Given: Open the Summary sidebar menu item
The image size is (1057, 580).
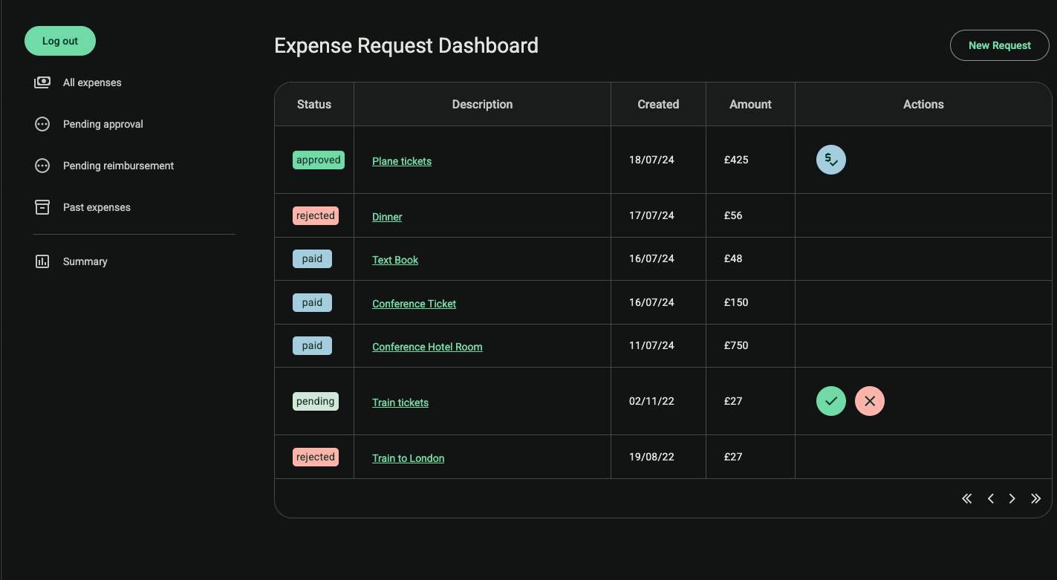Looking at the screenshot, I should [85, 261].
